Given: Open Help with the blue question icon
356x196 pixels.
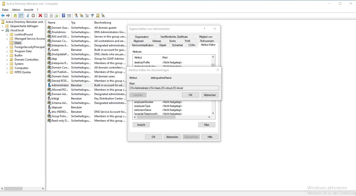Looking at the screenshot, I should click(x=63, y=15).
